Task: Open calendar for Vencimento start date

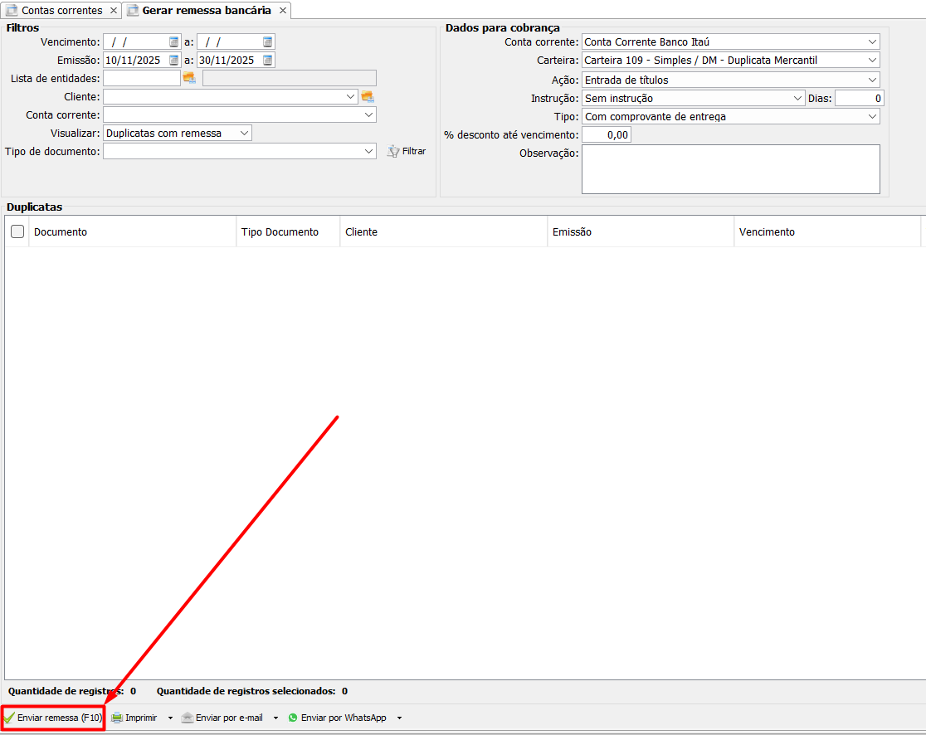Action: coord(173,41)
